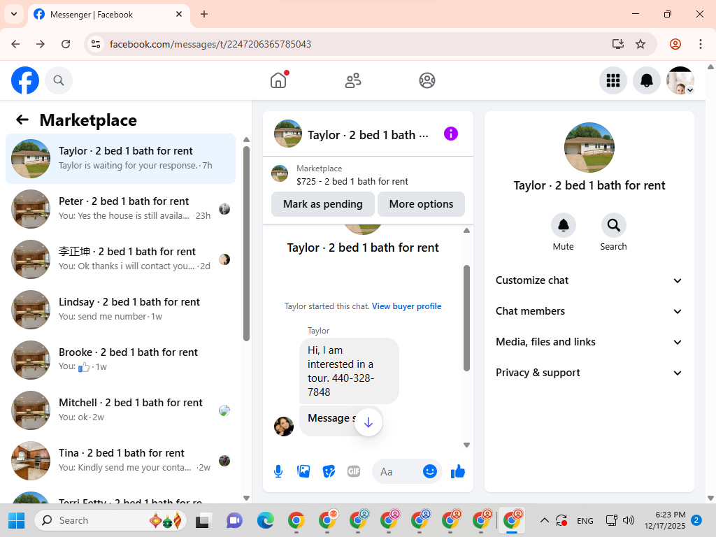Open Windows Start menu
Screen dimensions: 716x537
click(x=17, y=520)
